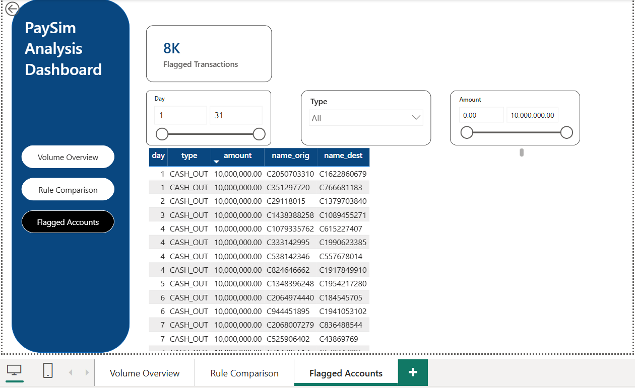Click the PaySim Analysis Dashboard title
The image size is (635, 388).
click(63, 48)
